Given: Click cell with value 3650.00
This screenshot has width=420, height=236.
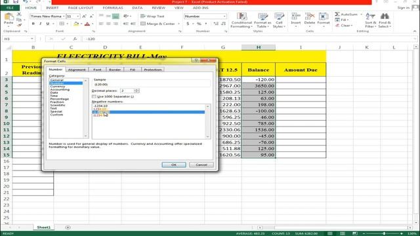Looking at the screenshot, I should [x=258, y=86].
